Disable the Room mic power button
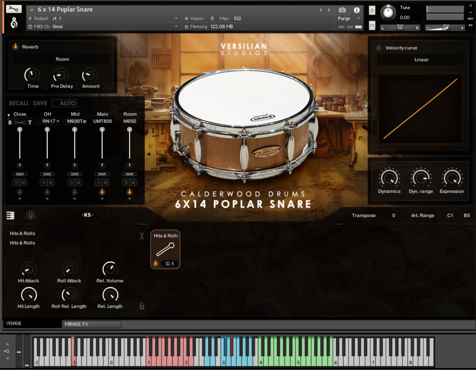 pyautogui.click(x=130, y=192)
